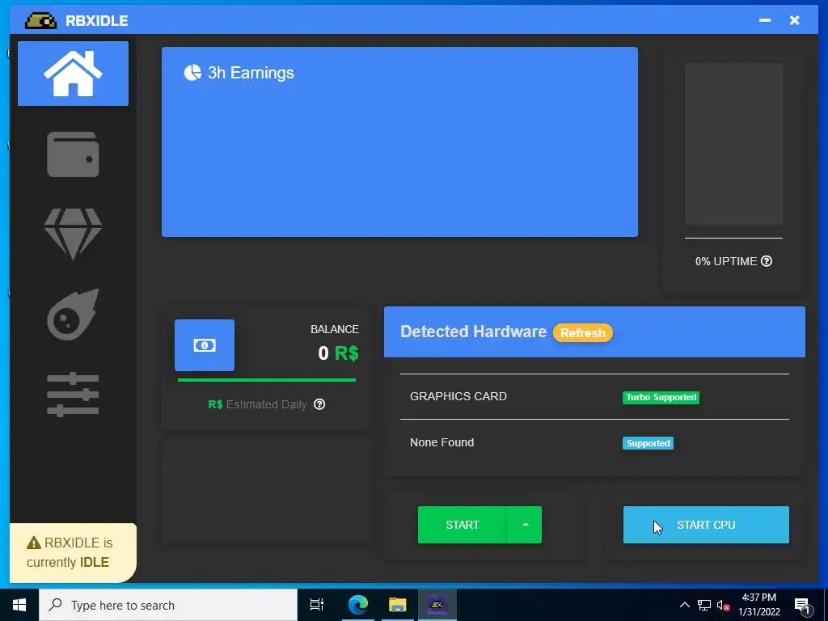Viewport: 828px width, 621px height.
Task: Show help for Estimated Daily
Action: pyautogui.click(x=319, y=404)
